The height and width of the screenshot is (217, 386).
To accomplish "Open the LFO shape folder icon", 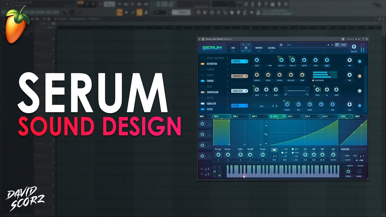I will point(274,150).
